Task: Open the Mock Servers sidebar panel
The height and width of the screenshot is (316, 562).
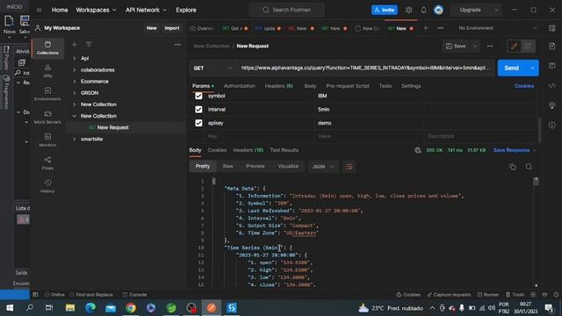Action: tap(47, 117)
